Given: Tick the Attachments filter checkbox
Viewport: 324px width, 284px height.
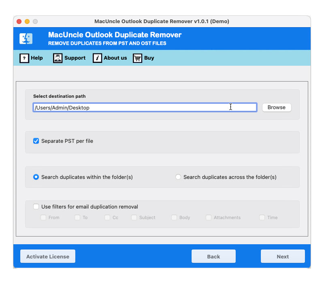Looking at the screenshot, I should click(209, 217).
